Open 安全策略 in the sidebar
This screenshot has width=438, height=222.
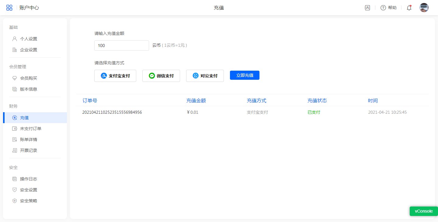pyautogui.click(x=28, y=201)
